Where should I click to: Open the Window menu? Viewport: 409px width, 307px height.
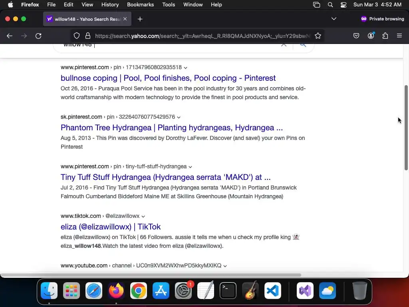click(193, 5)
